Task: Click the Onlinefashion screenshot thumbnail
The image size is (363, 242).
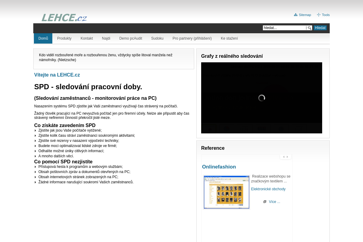Action: tap(227, 192)
